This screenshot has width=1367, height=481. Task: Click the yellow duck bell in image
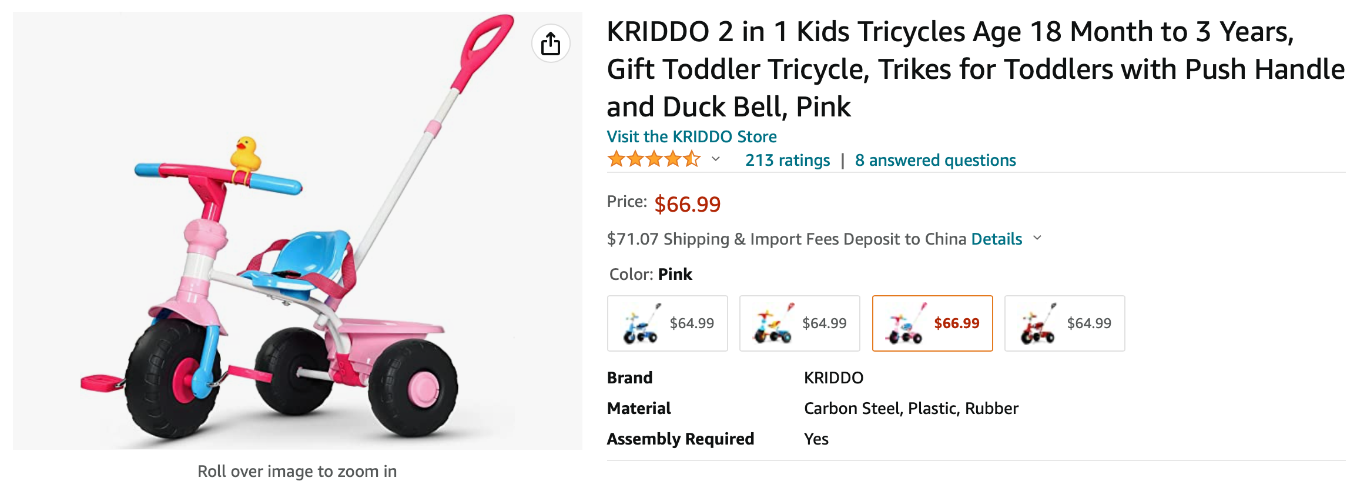click(x=245, y=155)
